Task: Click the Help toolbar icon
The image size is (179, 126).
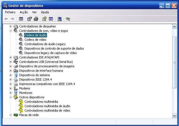Action: (45, 19)
